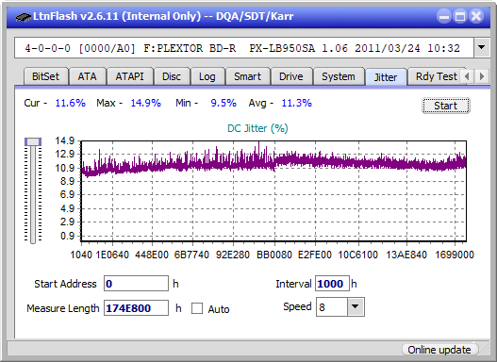Click the vertical jitter scale slider thumb
This screenshot has width=497, height=362.
(33, 141)
